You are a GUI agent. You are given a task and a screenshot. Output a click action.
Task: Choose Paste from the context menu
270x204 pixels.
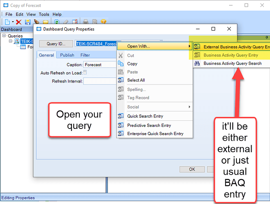click(x=155, y=72)
